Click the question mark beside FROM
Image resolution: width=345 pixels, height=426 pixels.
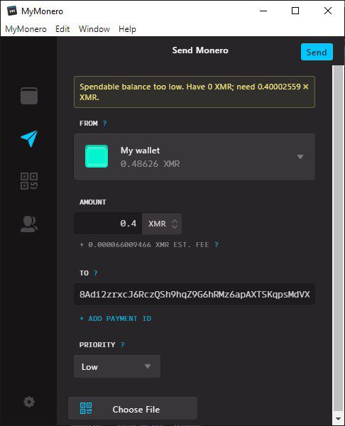[104, 124]
